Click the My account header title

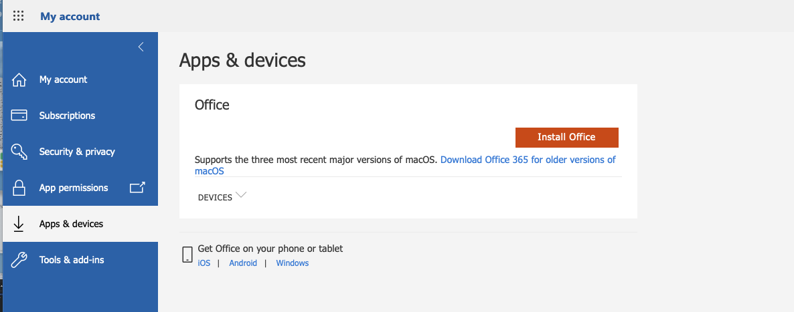70,16
